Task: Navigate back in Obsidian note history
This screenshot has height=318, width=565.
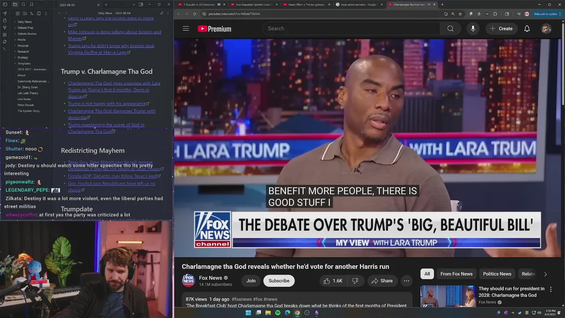Action: 60,13
